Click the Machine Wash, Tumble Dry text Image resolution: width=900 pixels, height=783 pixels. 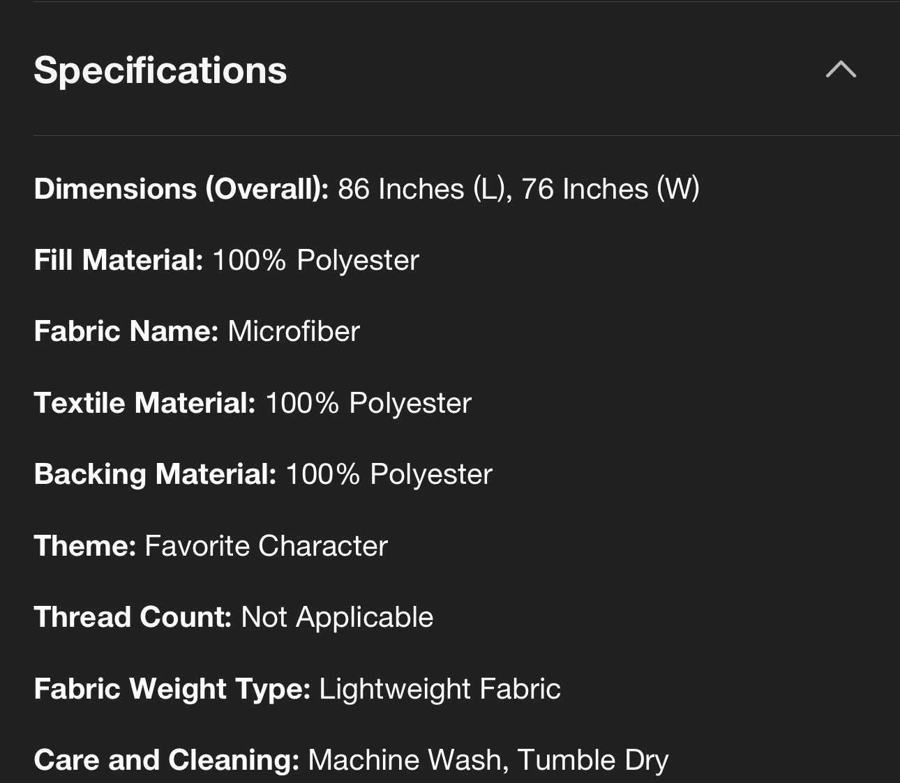(x=488, y=760)
